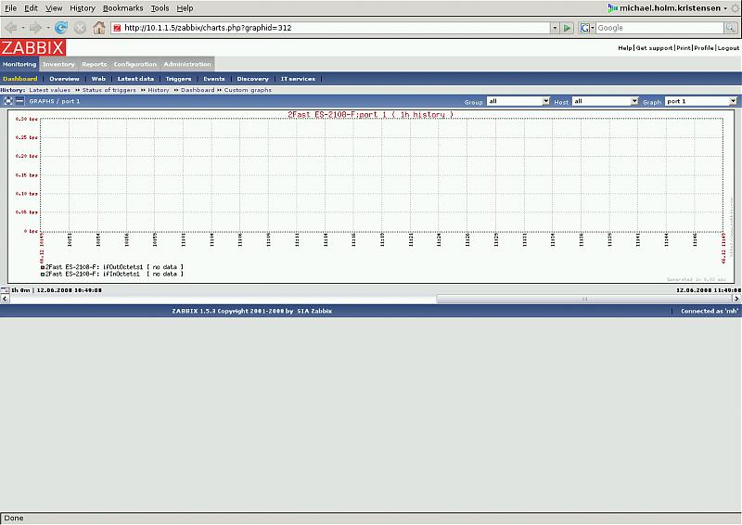Click the History link in breadcrumb trail
Viewport: 742px width, 525px height.
tap(159, 90)
